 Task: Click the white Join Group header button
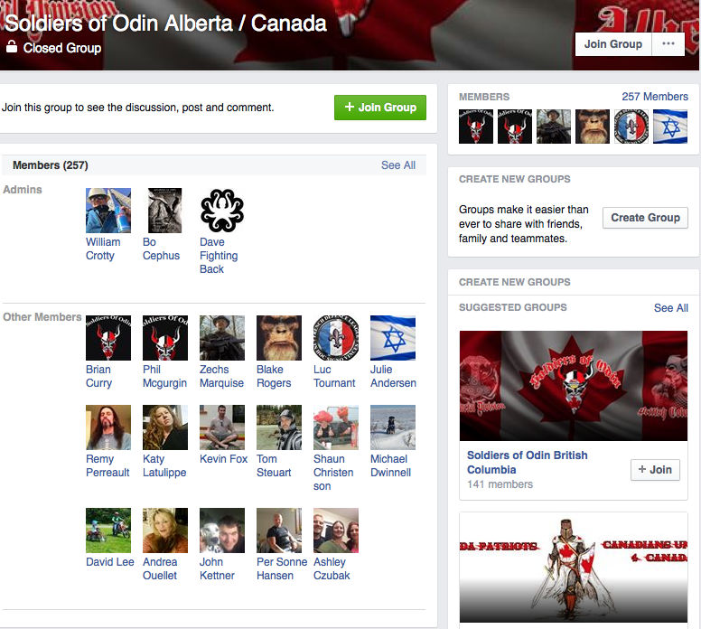pos(613,44)
